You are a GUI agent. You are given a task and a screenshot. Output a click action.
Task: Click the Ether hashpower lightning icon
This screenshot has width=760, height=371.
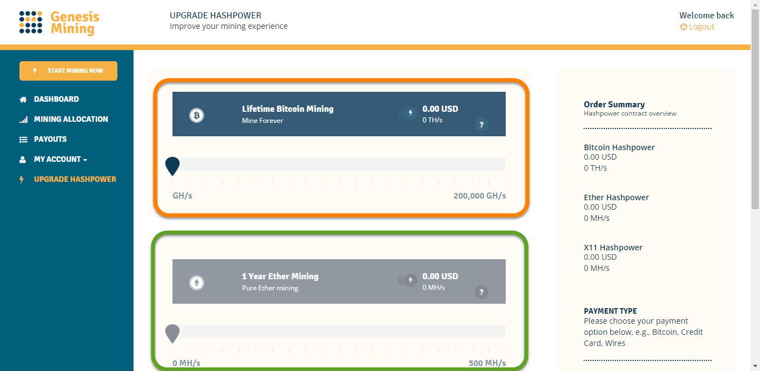pos(411,280)
